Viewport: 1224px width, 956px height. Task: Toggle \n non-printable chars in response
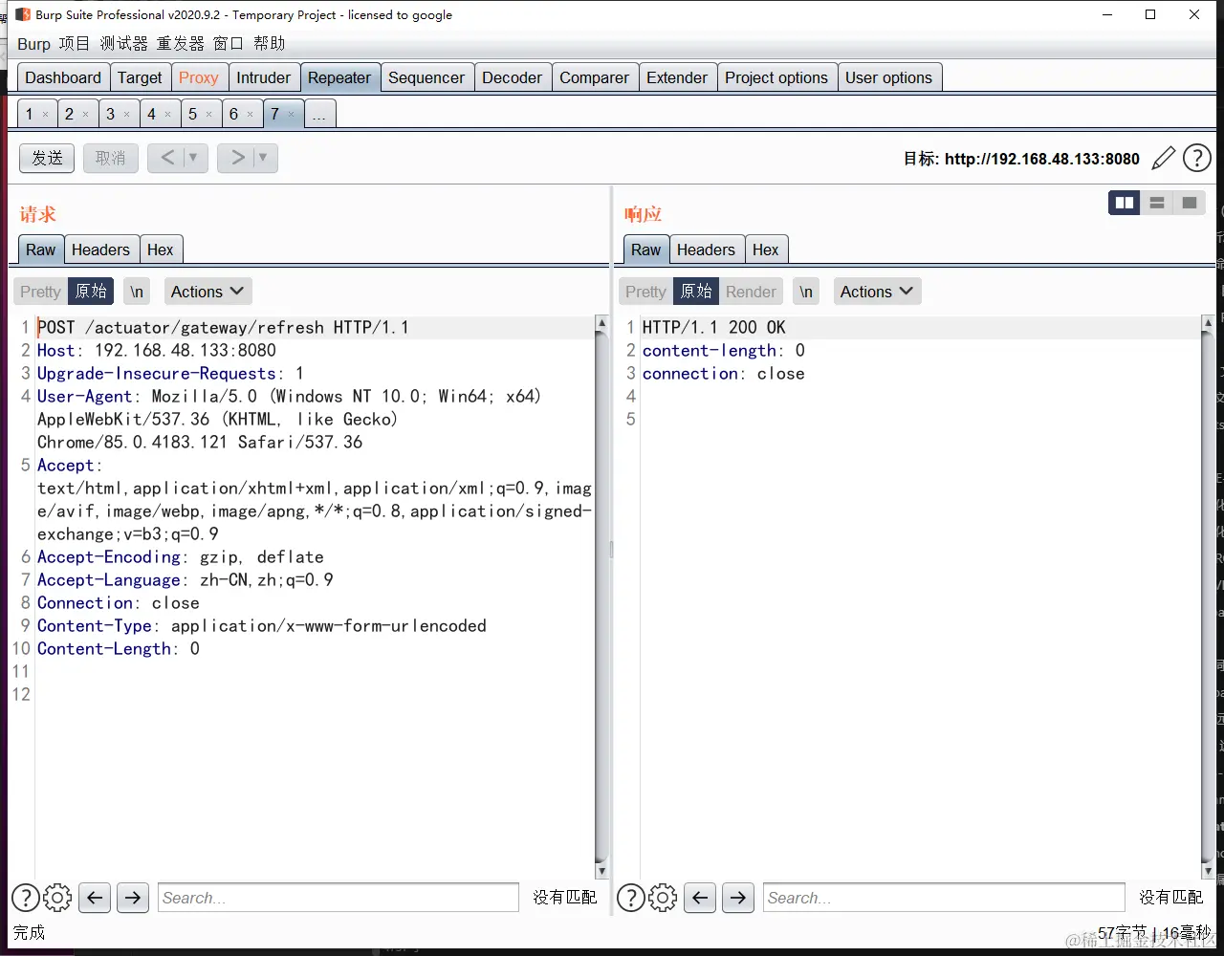pyautogui.click(x=807, y=292)
